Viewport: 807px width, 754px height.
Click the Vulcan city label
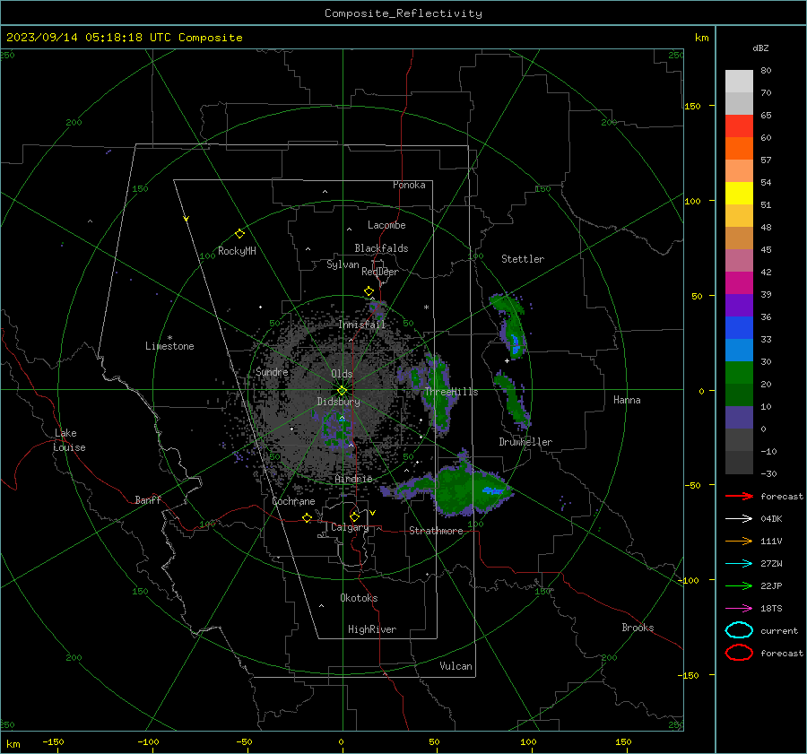456,666
